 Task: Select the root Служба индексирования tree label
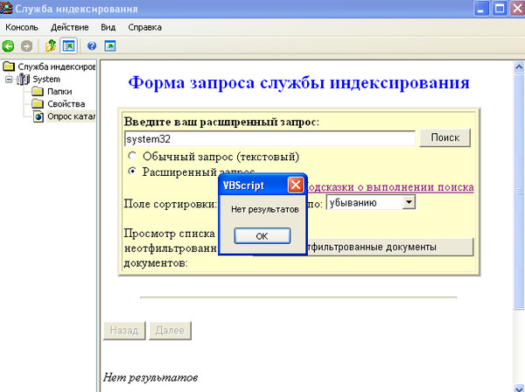pyautogui.click(x=57, y=66)
